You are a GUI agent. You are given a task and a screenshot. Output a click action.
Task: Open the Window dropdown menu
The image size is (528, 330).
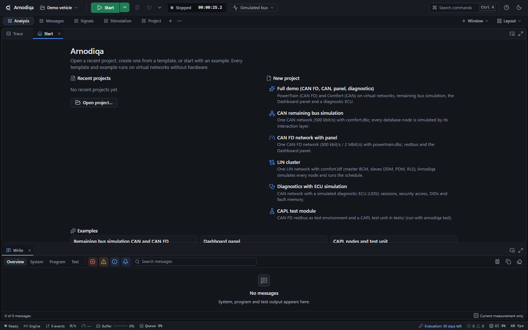475,21
